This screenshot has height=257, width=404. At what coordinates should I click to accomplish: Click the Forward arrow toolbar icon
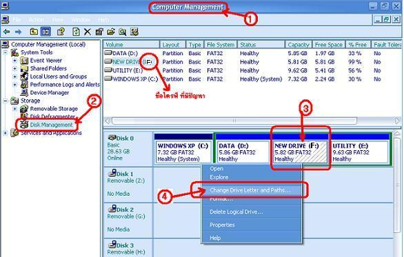click(x=18, y=32)
